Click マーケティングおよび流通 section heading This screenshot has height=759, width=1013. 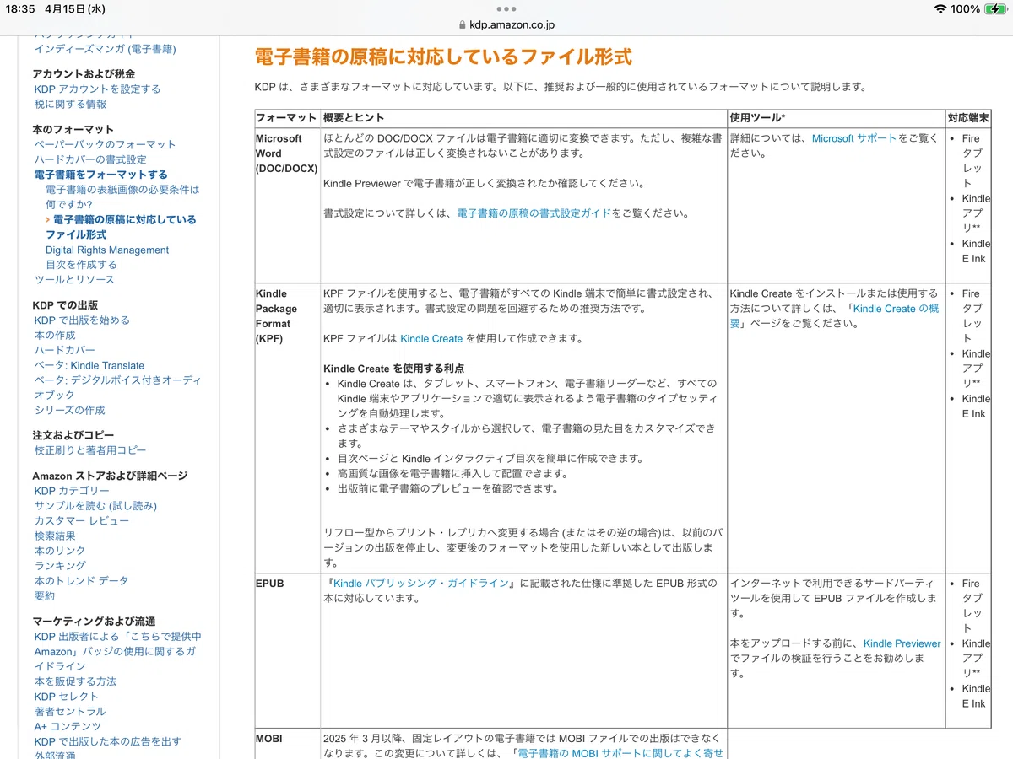(94, 622)
